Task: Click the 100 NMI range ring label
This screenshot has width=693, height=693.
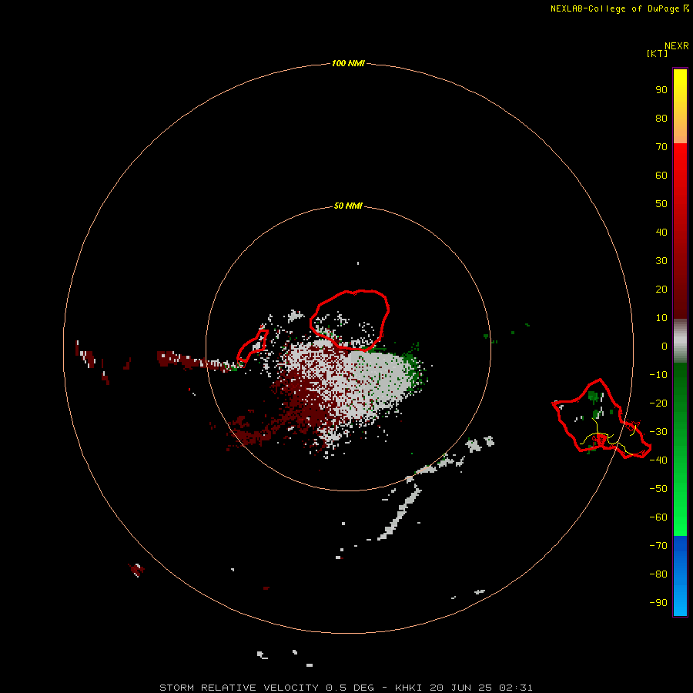Action: pyautogui.click(x=348, y=63)
